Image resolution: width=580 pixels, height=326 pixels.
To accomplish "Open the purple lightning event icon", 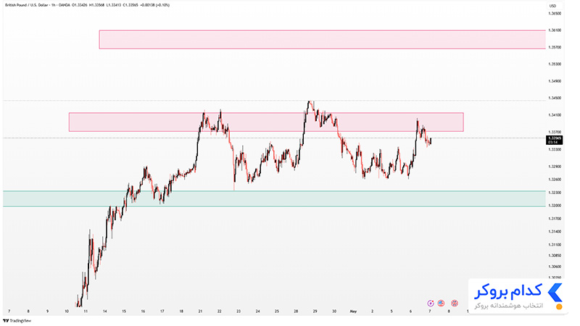I will point(431,303).
